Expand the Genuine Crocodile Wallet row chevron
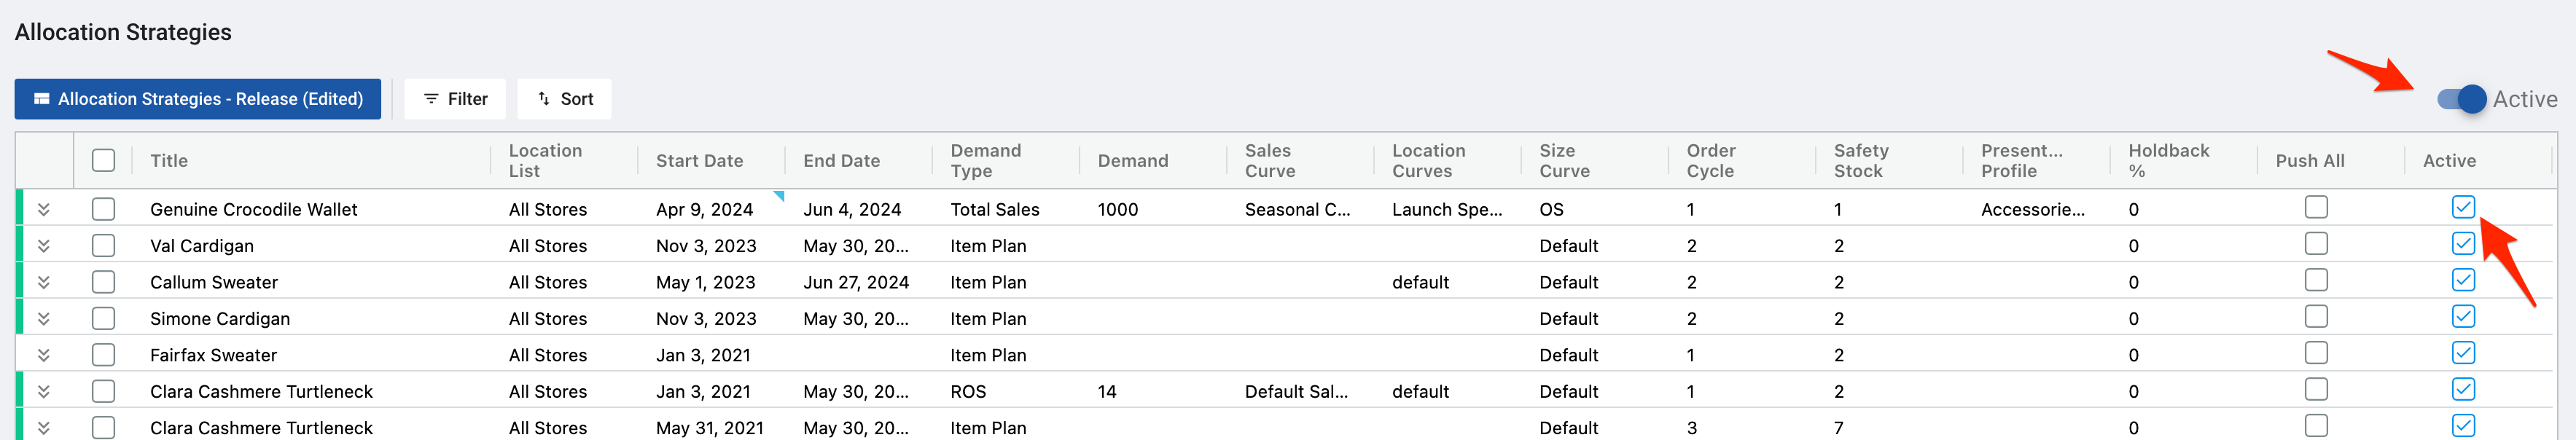The width and height of the screenshot is (2576, 440). pyautogui.click(x=44, y=209)
